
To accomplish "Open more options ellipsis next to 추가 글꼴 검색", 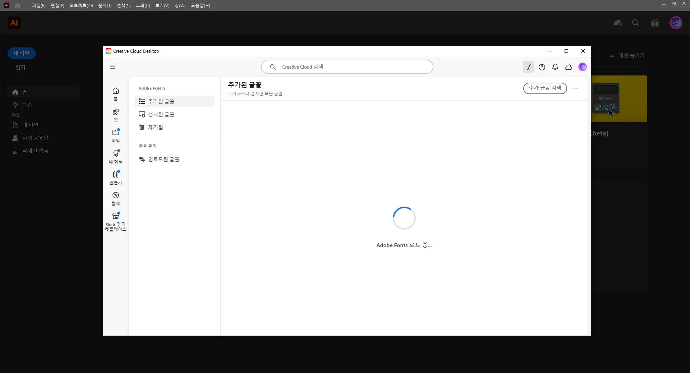I will click(x=575, y=88).
